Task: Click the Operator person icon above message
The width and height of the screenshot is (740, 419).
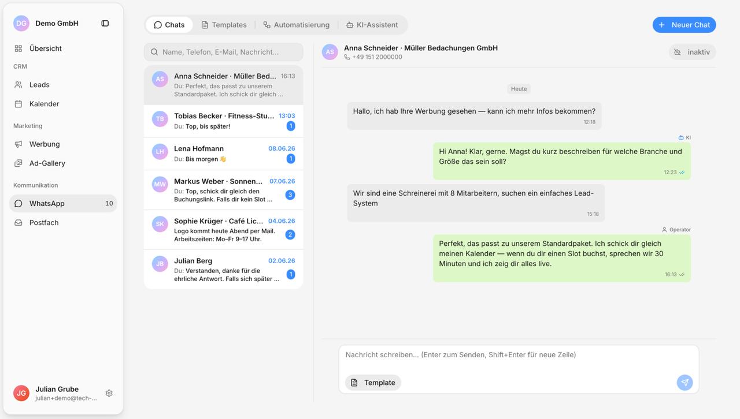Action: (664, 230)
